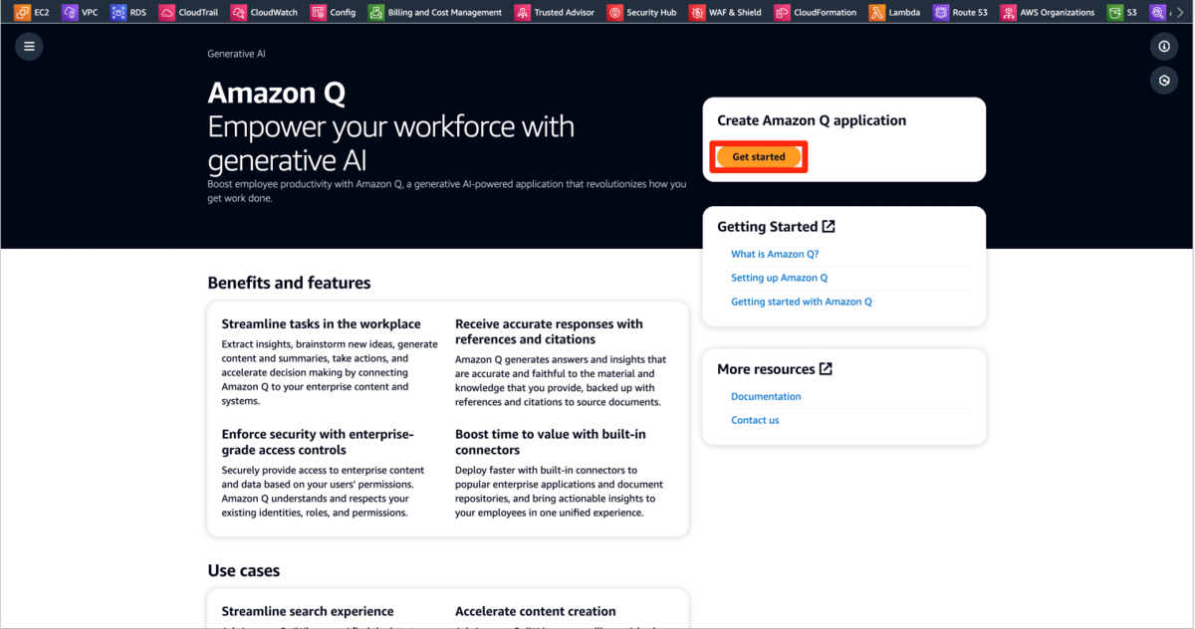This screenshot has width=1195, height=629.
Task: Open AWS Organizations shortcut icon
Action: pos(1009,13)
